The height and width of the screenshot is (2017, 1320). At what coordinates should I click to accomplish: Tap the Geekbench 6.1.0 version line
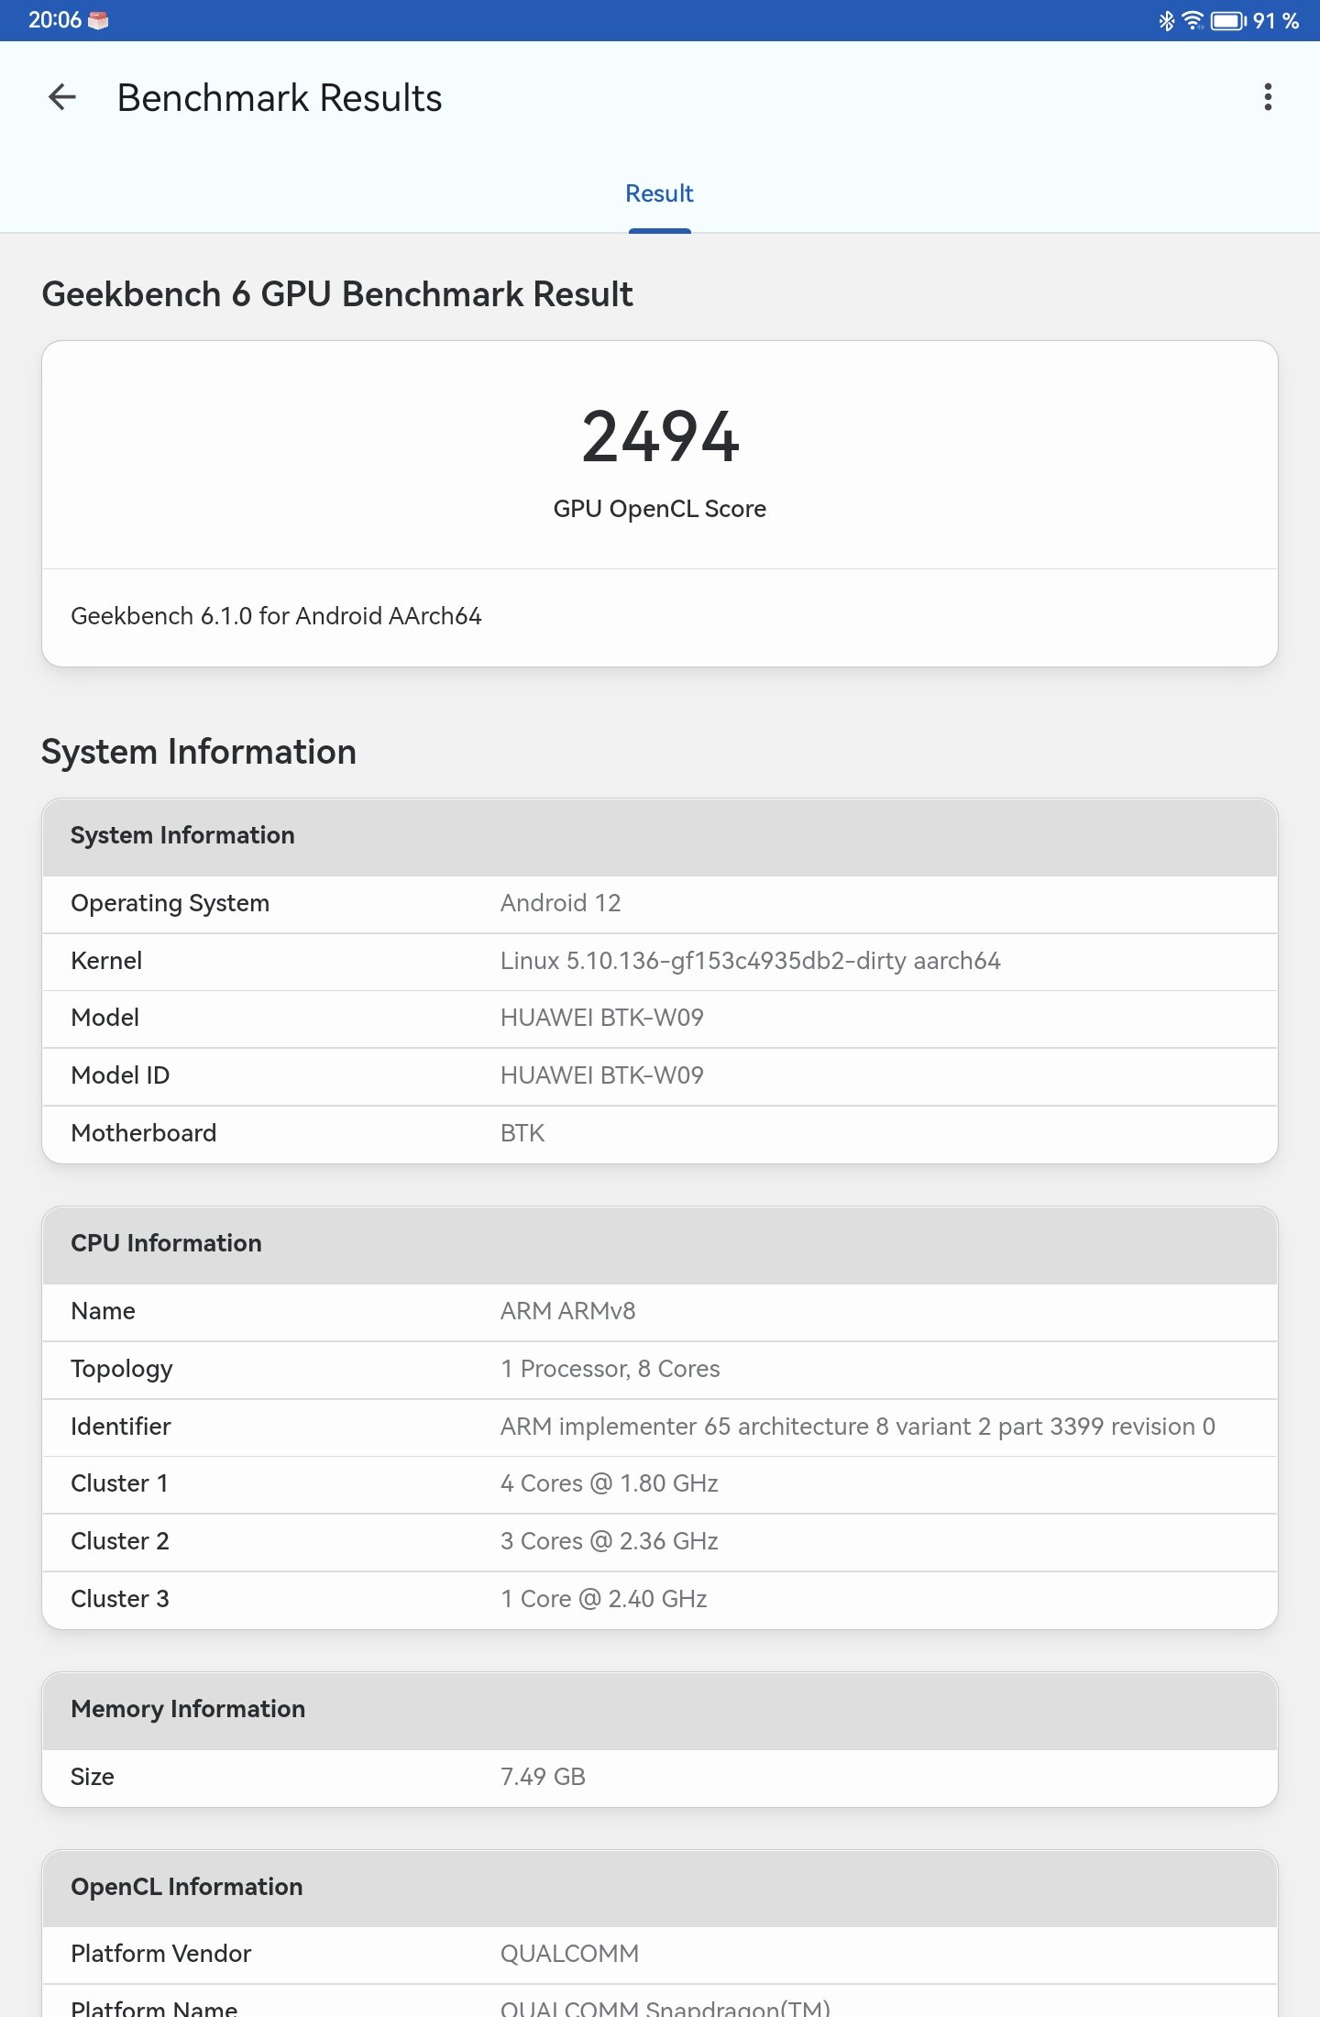coord(276,616)
